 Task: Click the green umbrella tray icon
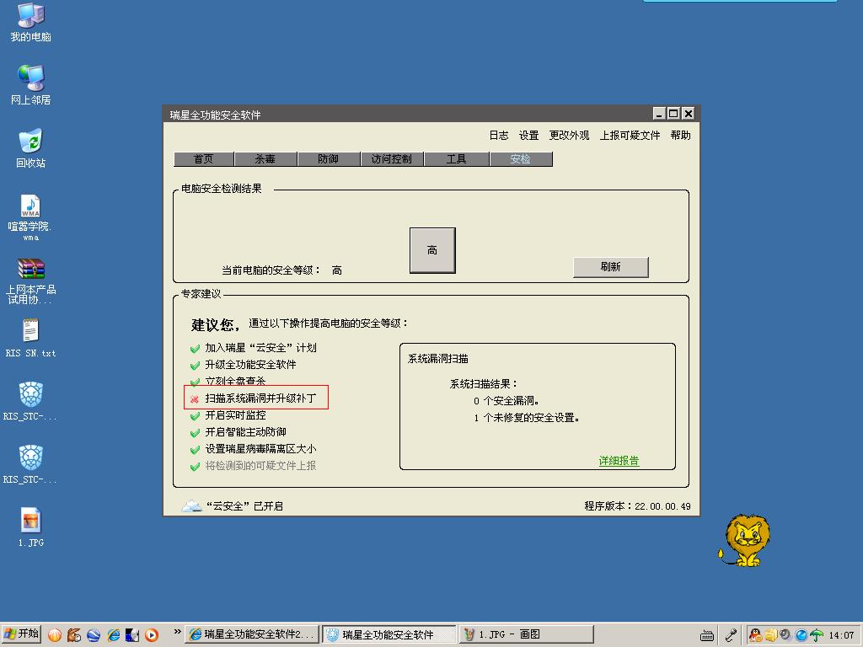tap(817, 635)
